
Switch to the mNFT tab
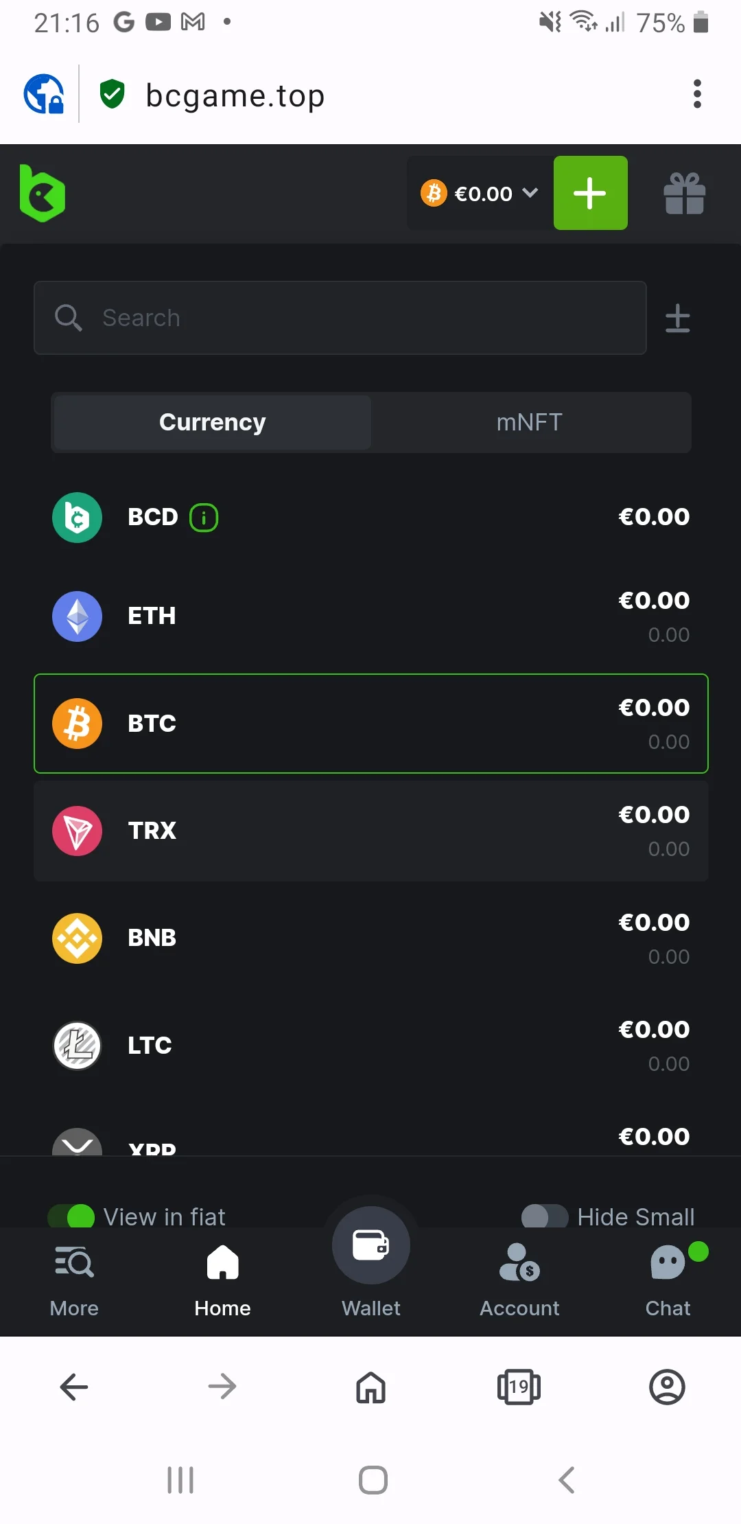[530, 422]
